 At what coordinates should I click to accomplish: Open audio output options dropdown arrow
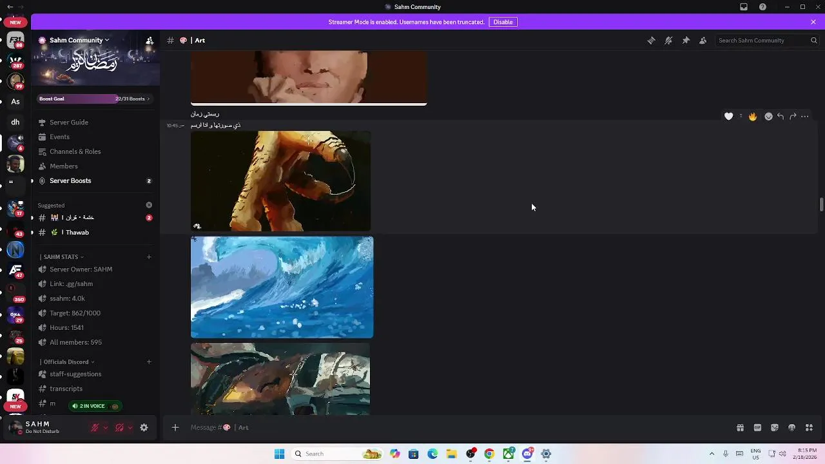(x=130, y=427)
